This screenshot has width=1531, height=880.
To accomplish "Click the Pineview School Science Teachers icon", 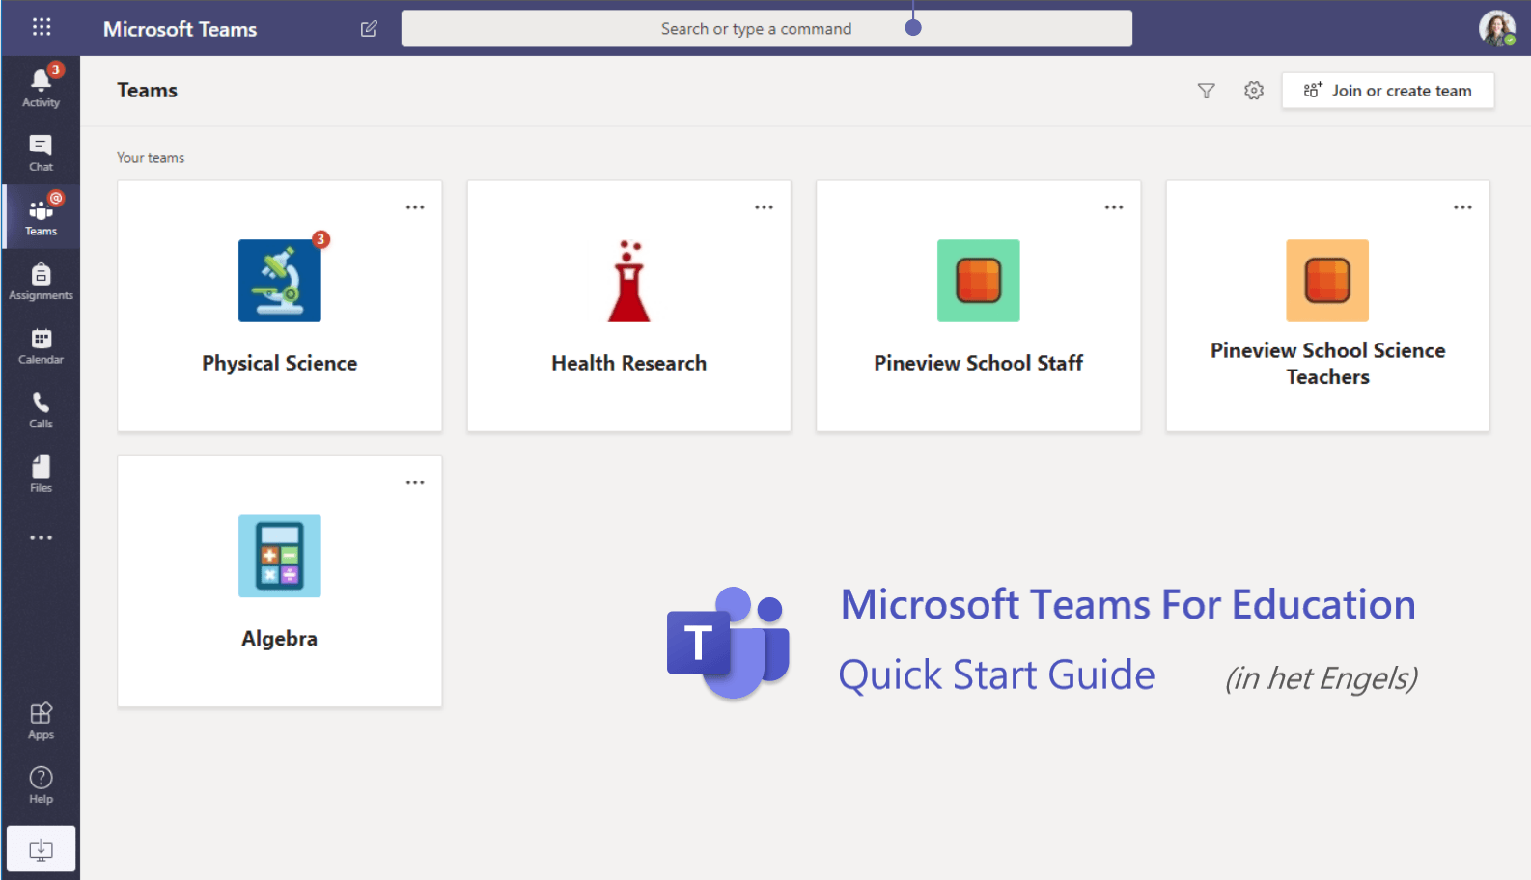I will click(1327, 281).
